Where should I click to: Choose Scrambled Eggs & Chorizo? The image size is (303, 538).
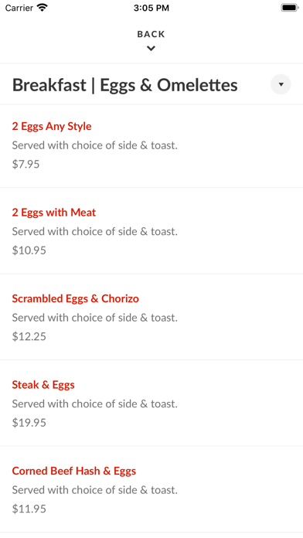pos(75,298)
